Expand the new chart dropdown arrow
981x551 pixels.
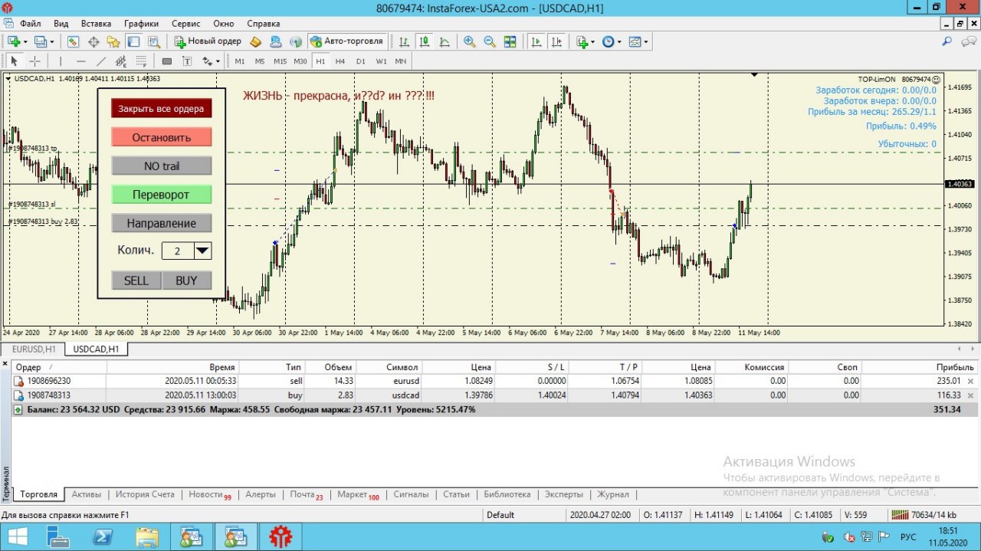(x=25, y=41)
